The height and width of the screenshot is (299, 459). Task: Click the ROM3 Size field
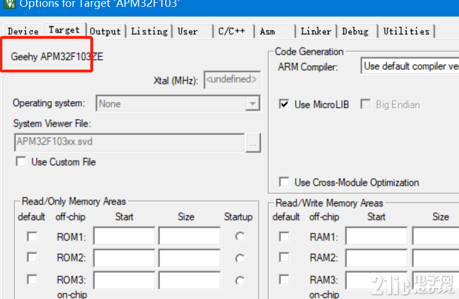point(189,280)
